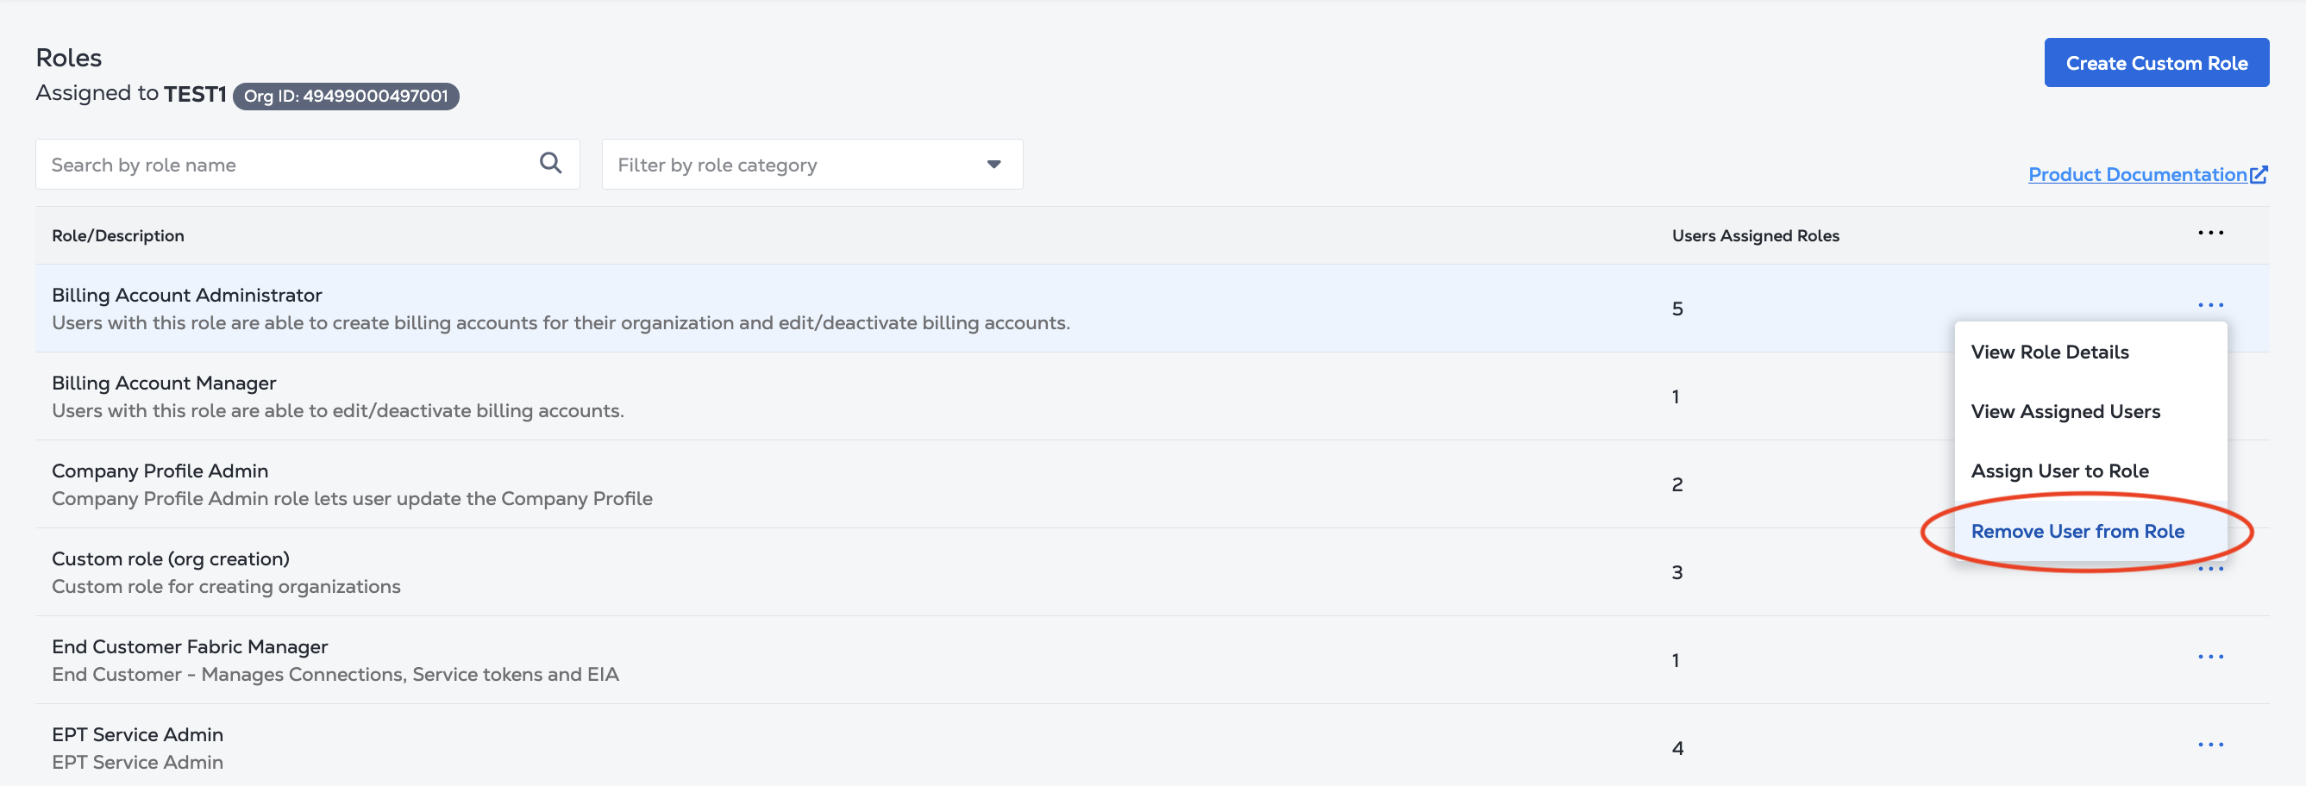Image resolution: width=2306 pixels, height=786 pixels.
Task: Click user count 3 for Custom role
Action: tap(1677, 572)
